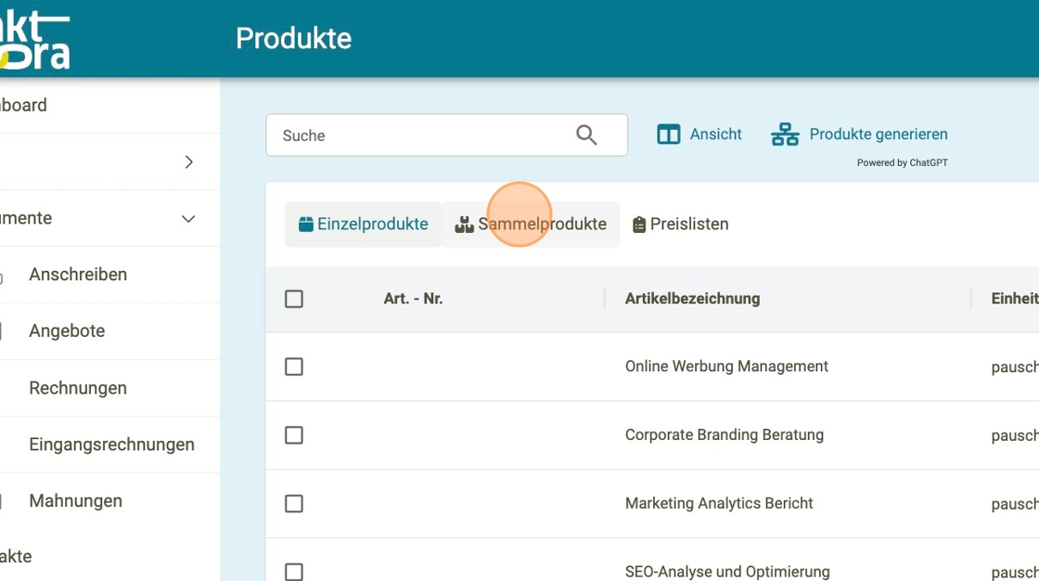The height and width of the screenshot is (581, 1039).
Task: Open Rechnungen in the sidebar
Action: coord(78,388)
